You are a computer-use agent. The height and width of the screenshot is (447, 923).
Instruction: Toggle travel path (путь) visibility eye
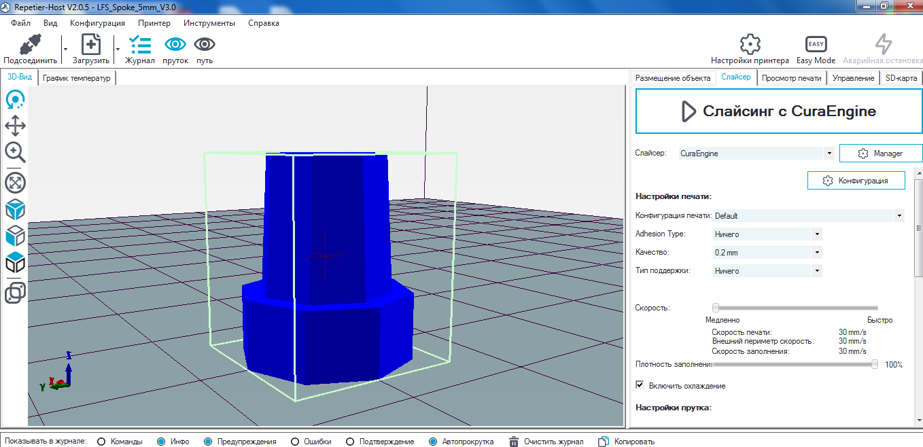coord(205,45)
